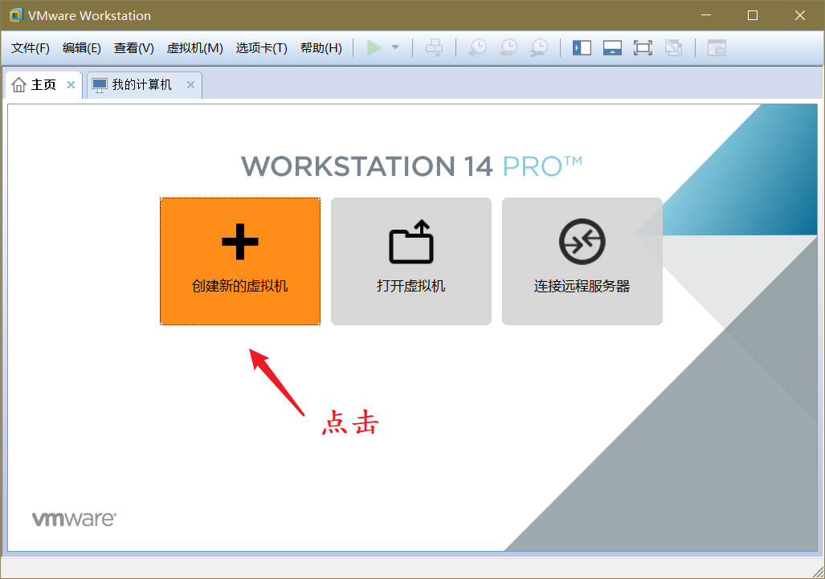Click the orange highlighted new VM tile
825x579 pixels.
(239, 261)
